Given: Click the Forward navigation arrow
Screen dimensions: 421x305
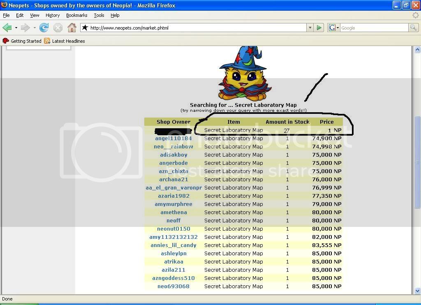Looking at the screenshot, I should (25, 28).
